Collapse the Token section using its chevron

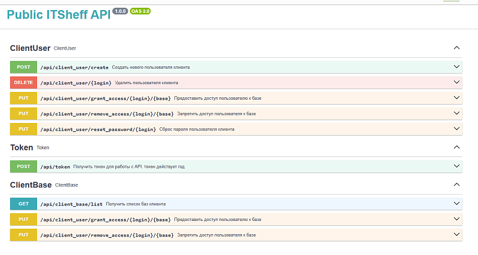pyautogui.click(x=456, y=147)
